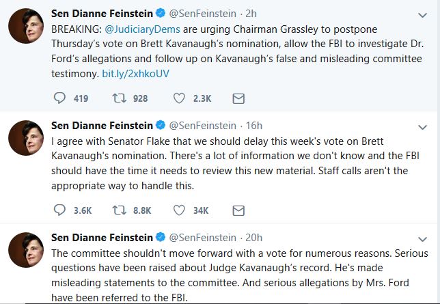Like the tweet with 2.3K likes
440x304 pixels.
pos(179,98)
